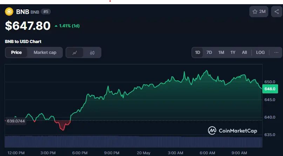Select the Market cap tab

pyautogui.click(x=45, y=52)
